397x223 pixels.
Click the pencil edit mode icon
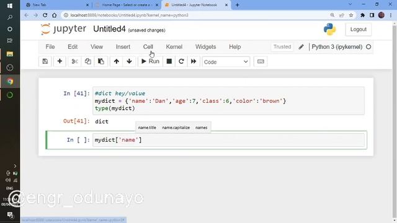pos(301,47)
